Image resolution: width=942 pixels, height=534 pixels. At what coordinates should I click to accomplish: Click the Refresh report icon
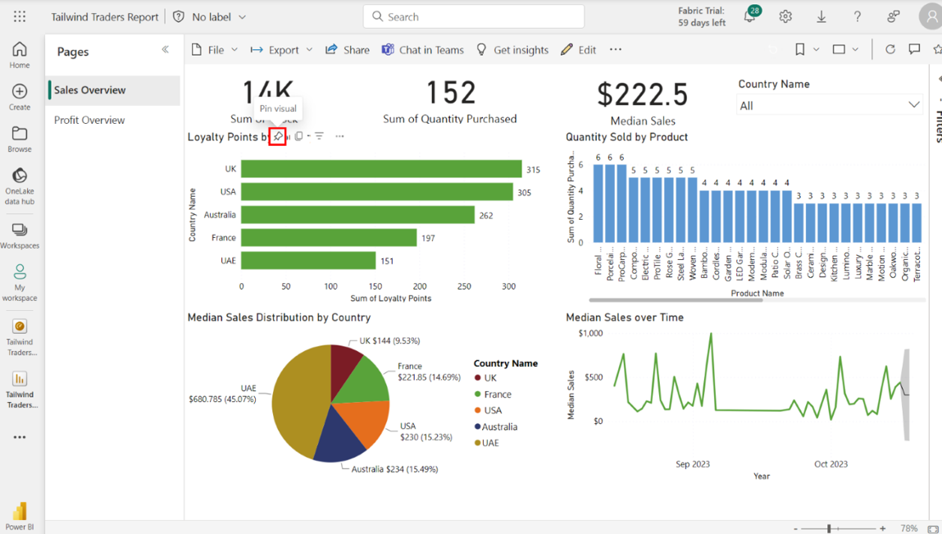(890, 49)
